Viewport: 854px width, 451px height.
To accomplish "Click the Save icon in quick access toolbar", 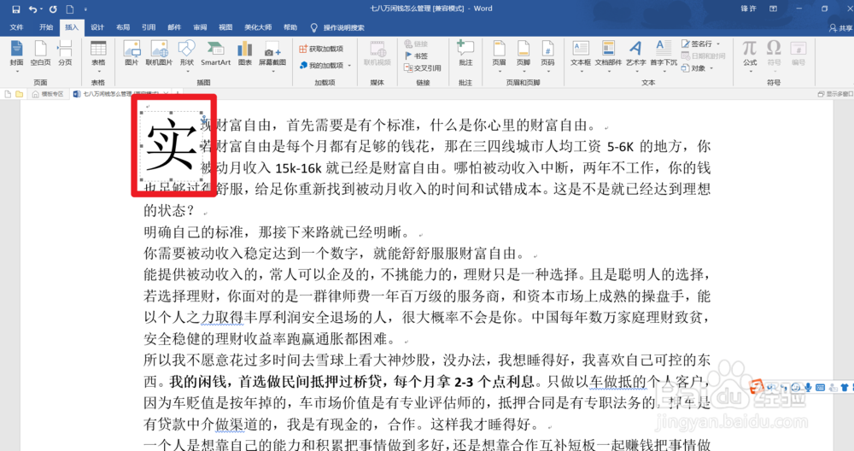I will 15,9.
